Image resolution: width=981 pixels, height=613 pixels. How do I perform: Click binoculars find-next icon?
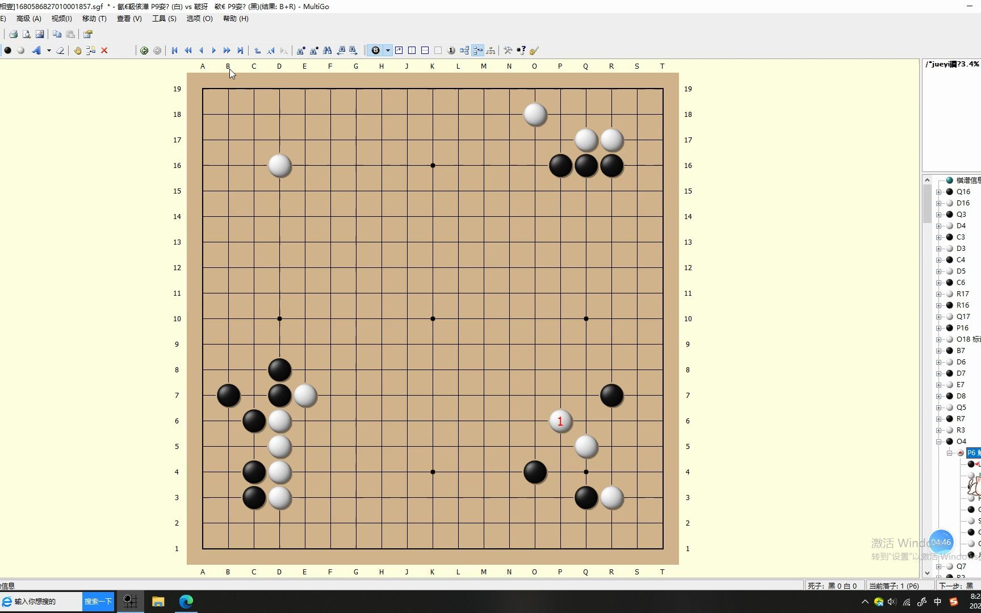pos(354,51)
